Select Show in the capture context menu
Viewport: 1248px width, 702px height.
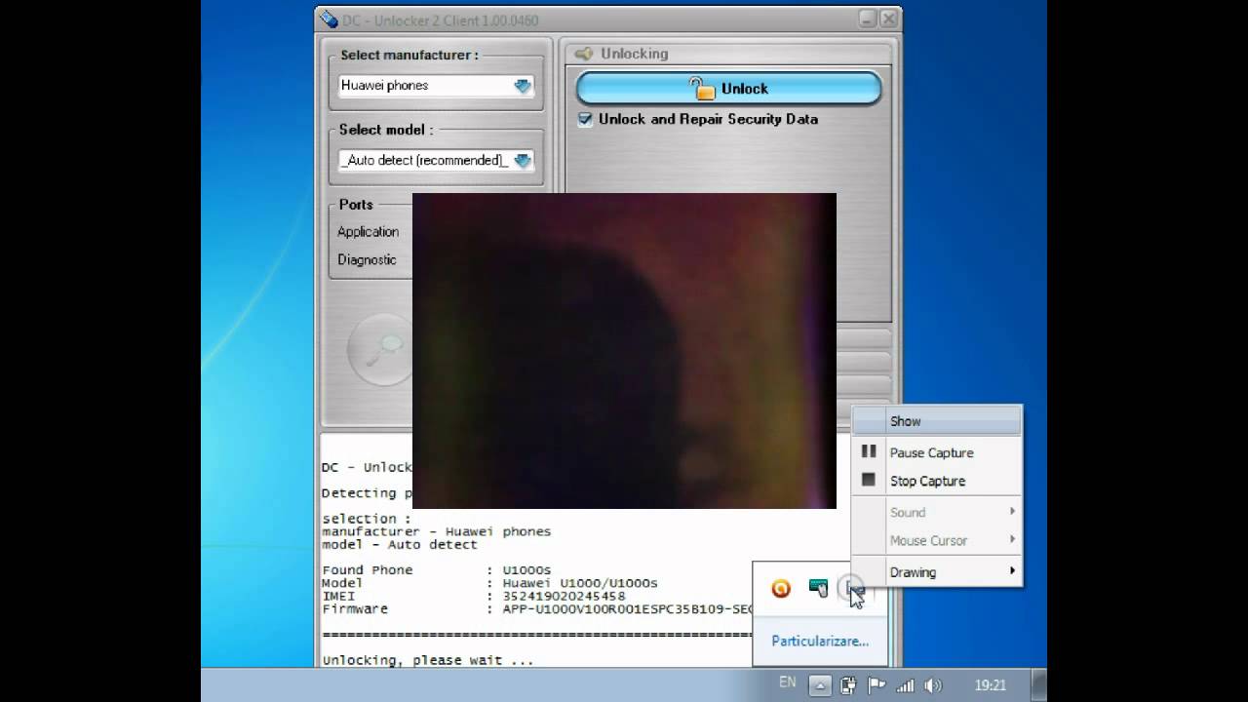pos(937,421)
